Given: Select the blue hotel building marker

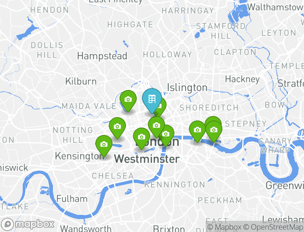Looking at the screenshot, I should (x=152, y=99).
